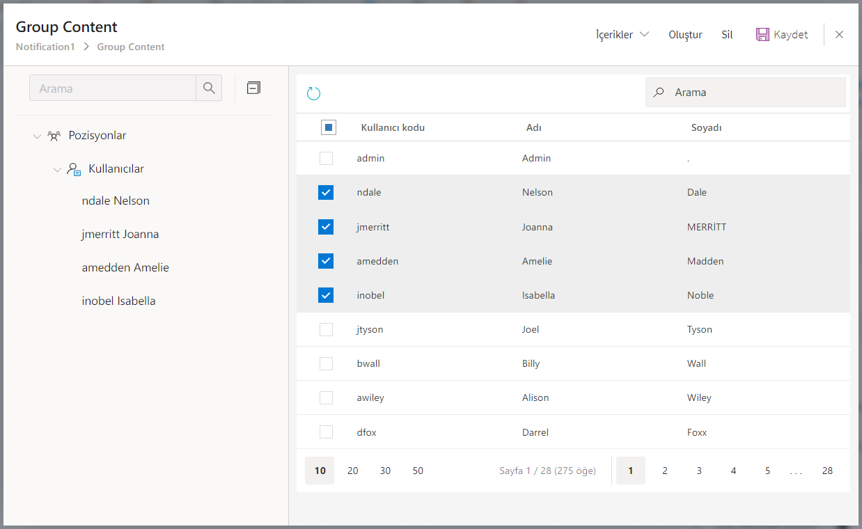Select jmerritt Joanna in the tree
Image resolution: width=862 pixels, height=529 pixels.
coord(120,235)
